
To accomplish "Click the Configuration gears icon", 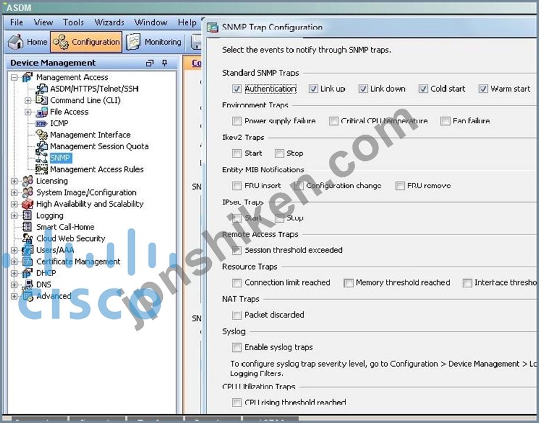I will (61, 42).
